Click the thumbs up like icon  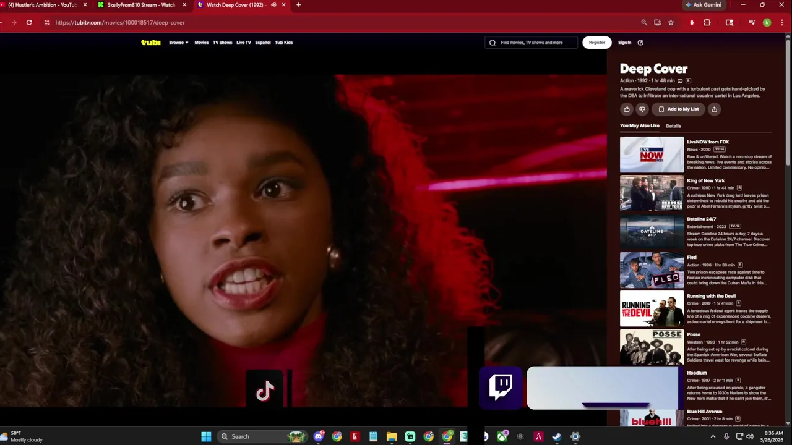coord(627,109)
